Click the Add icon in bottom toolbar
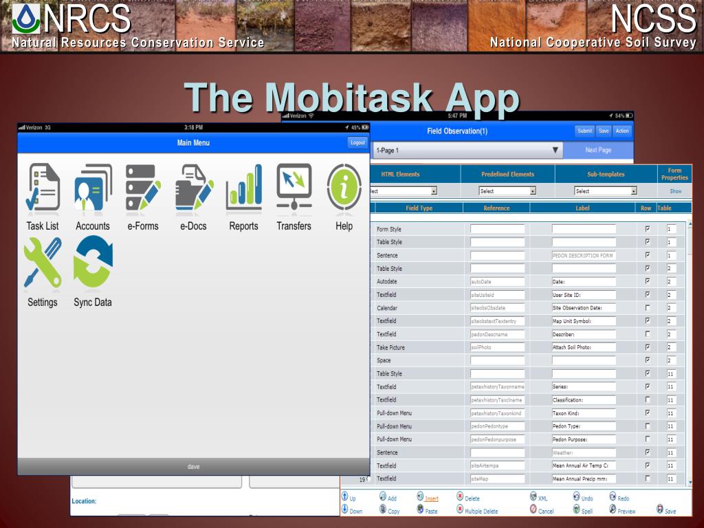Image resolution: width=704 pixels, height=528 pixels. 382,496
